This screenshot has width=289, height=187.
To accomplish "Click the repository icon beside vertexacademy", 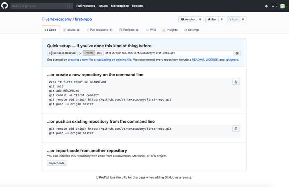I will 43,19.
